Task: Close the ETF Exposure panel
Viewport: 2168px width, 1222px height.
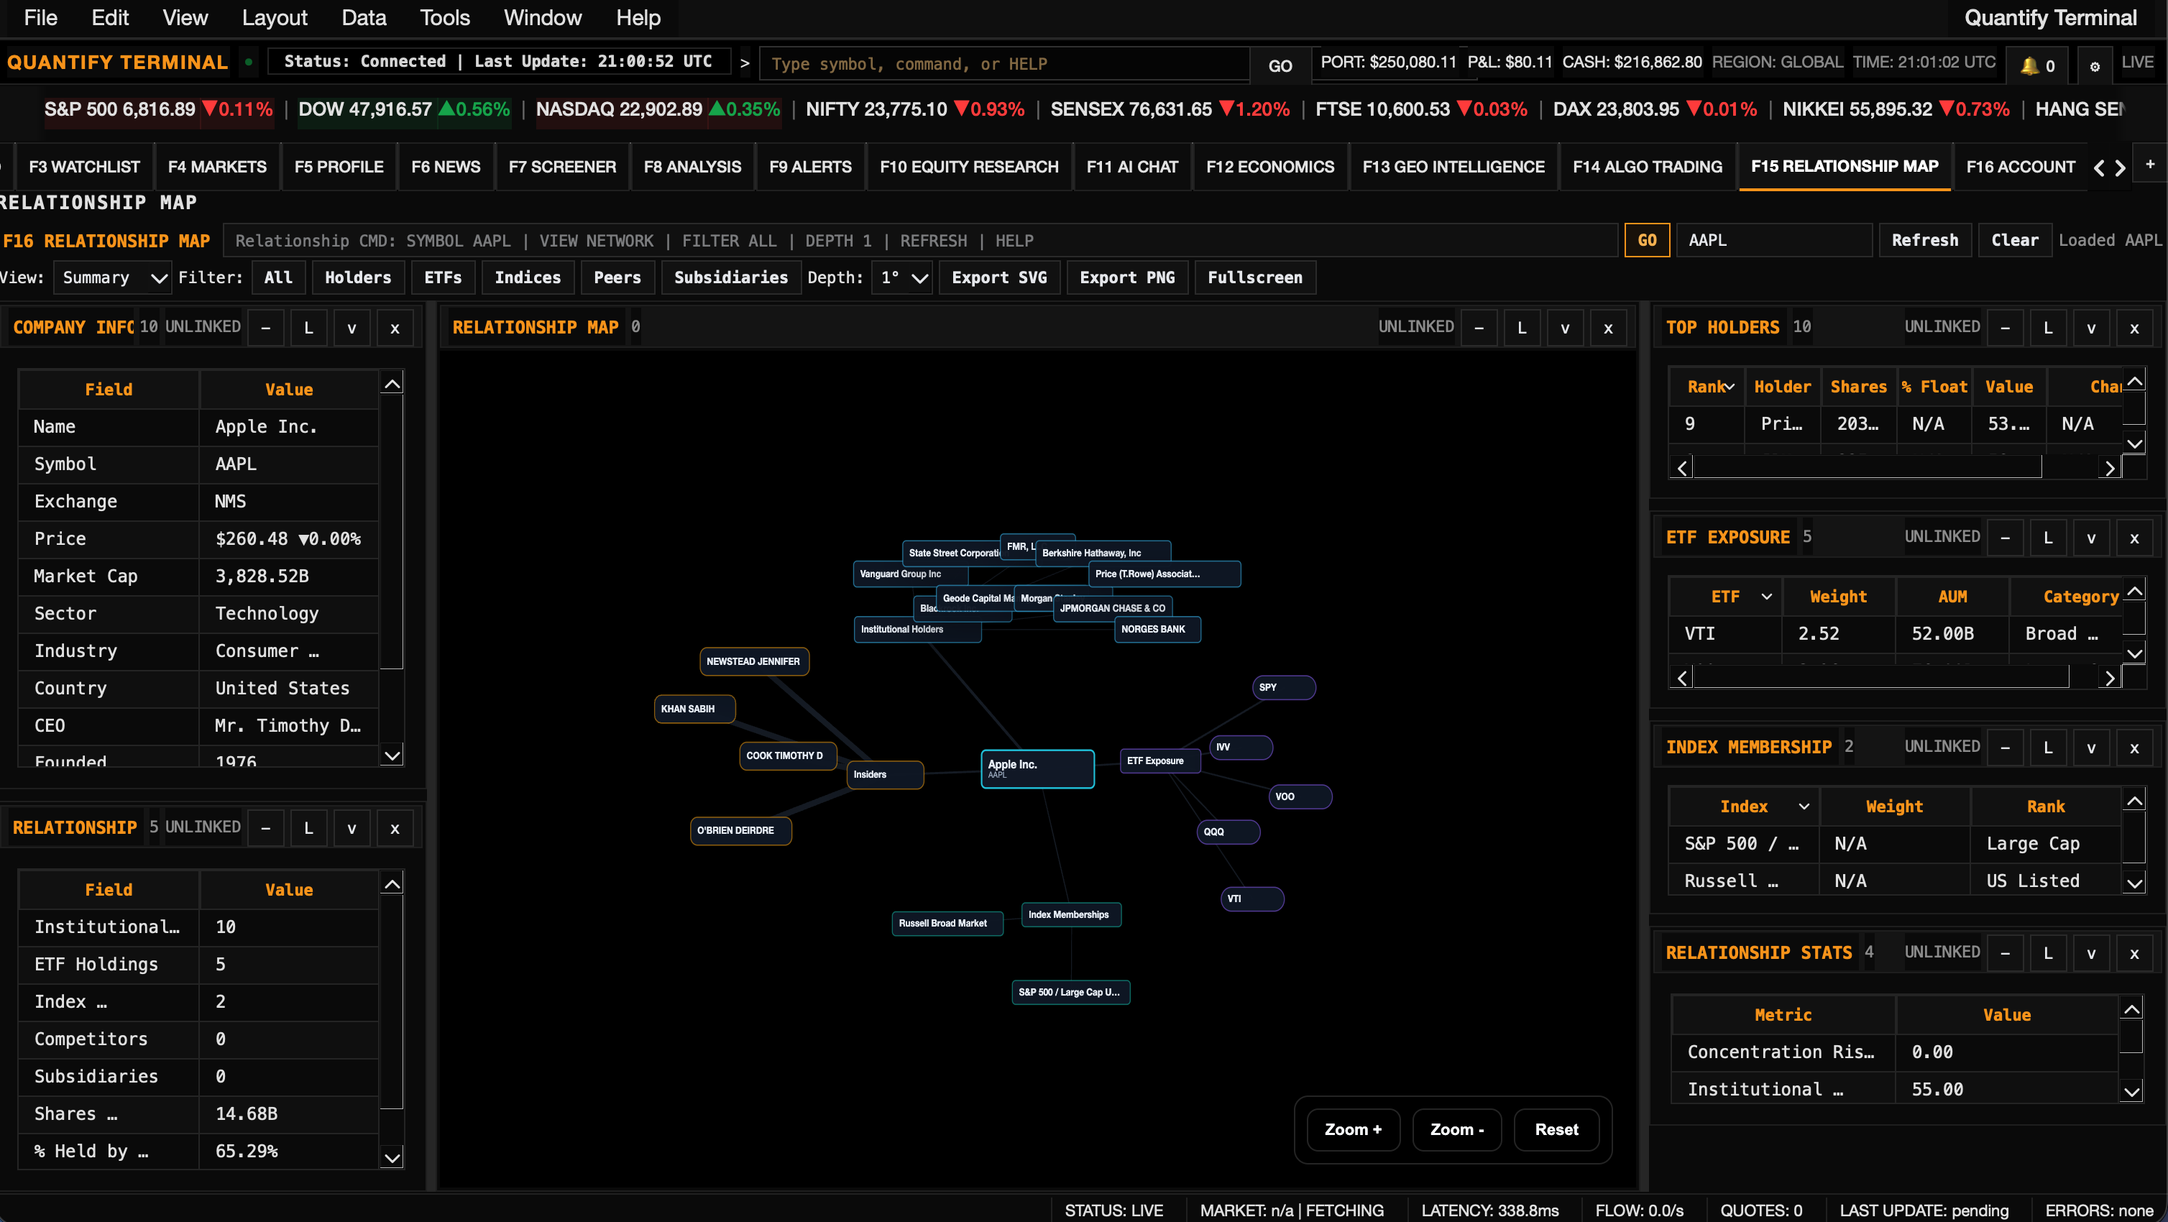Action: [x=2134, y=538]
